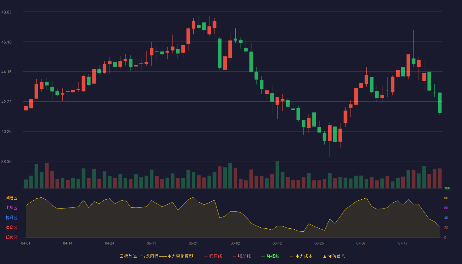Image resolution: width=462 pixels, height=264 pixels.
Task: Click the 38.36 price axis label
Action: [x=7, y=162]
